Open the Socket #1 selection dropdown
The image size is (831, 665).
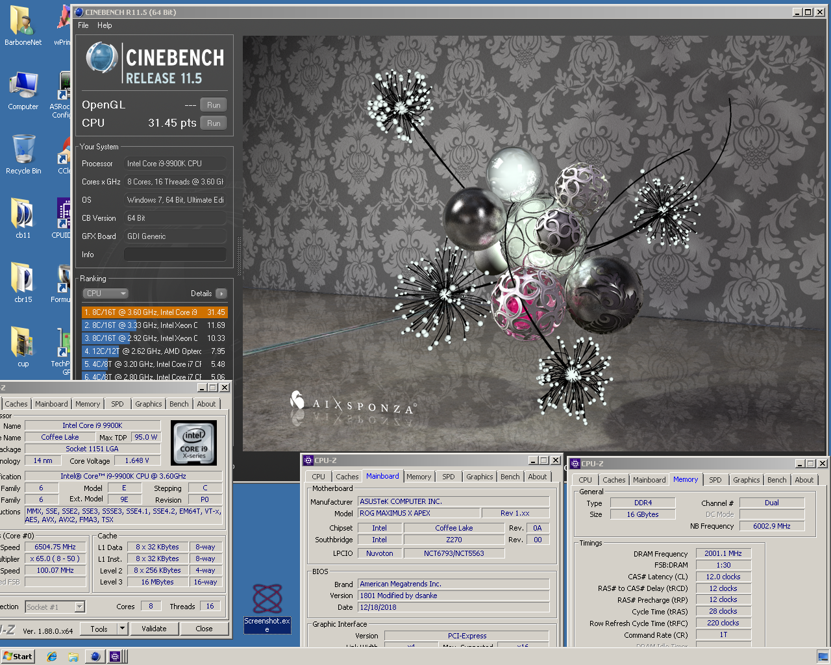coord(55,607)
